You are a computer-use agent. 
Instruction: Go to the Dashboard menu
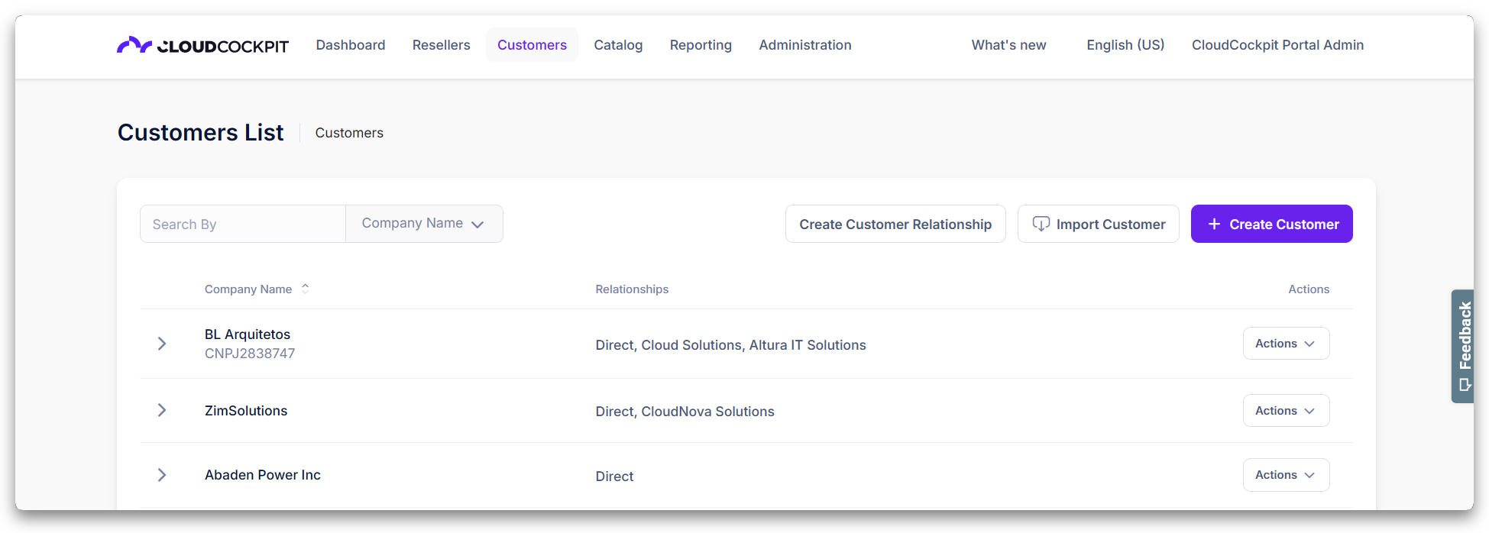tap(351, 45)
